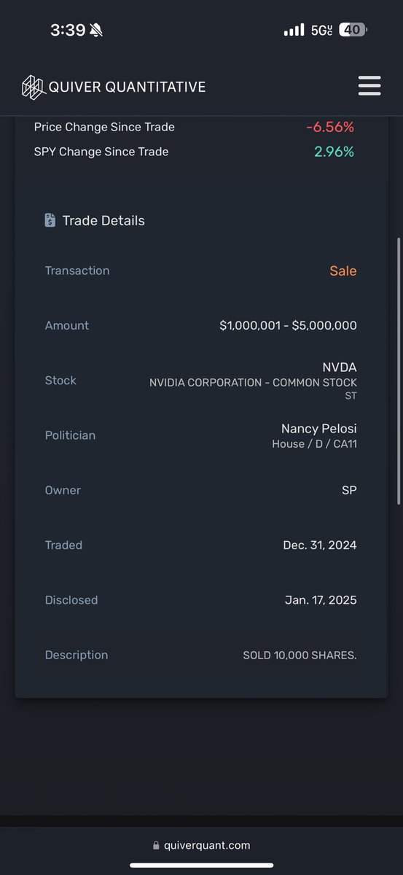403x875 pixels.
Task: Open the hamburger menu
Action: coord(369,86)
